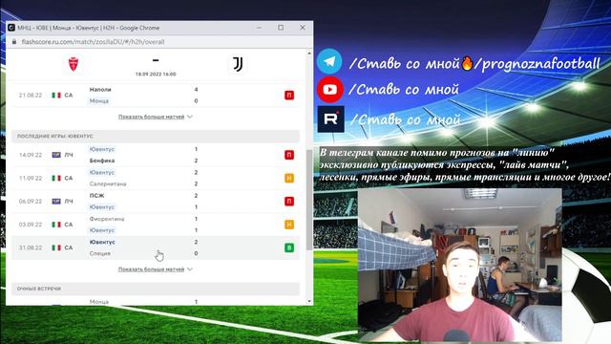611x344 pixels.
Task: Click 'Монца' on the Napoli match row
Action: point(99,100)
